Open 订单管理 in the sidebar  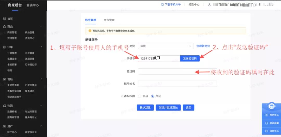coord(12,53)
